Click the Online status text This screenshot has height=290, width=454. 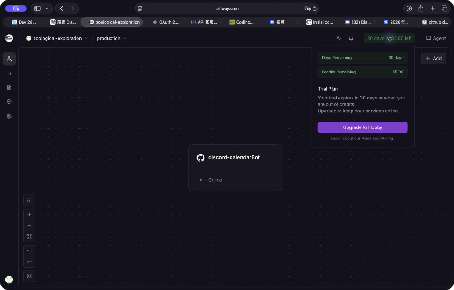click(x=215, y=180)
